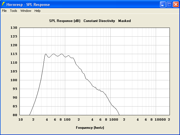Click the 100 Hz x-axis label
Screen dimensions: 180x135
click(67, 119)
